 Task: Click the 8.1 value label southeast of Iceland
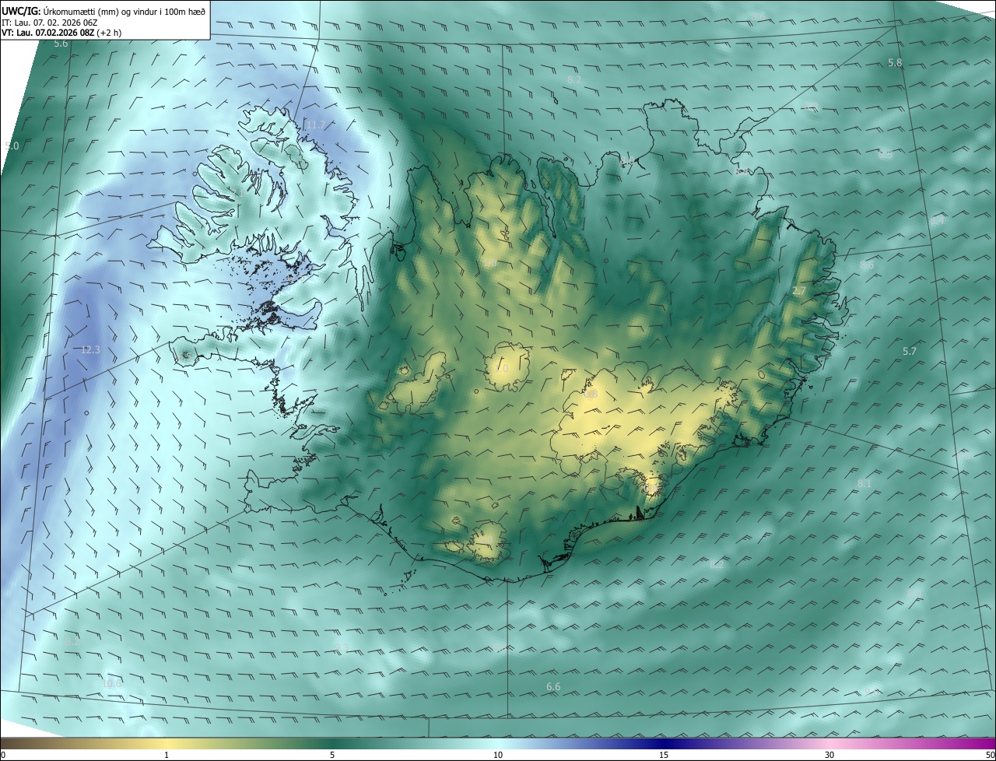tap(864, 484)
